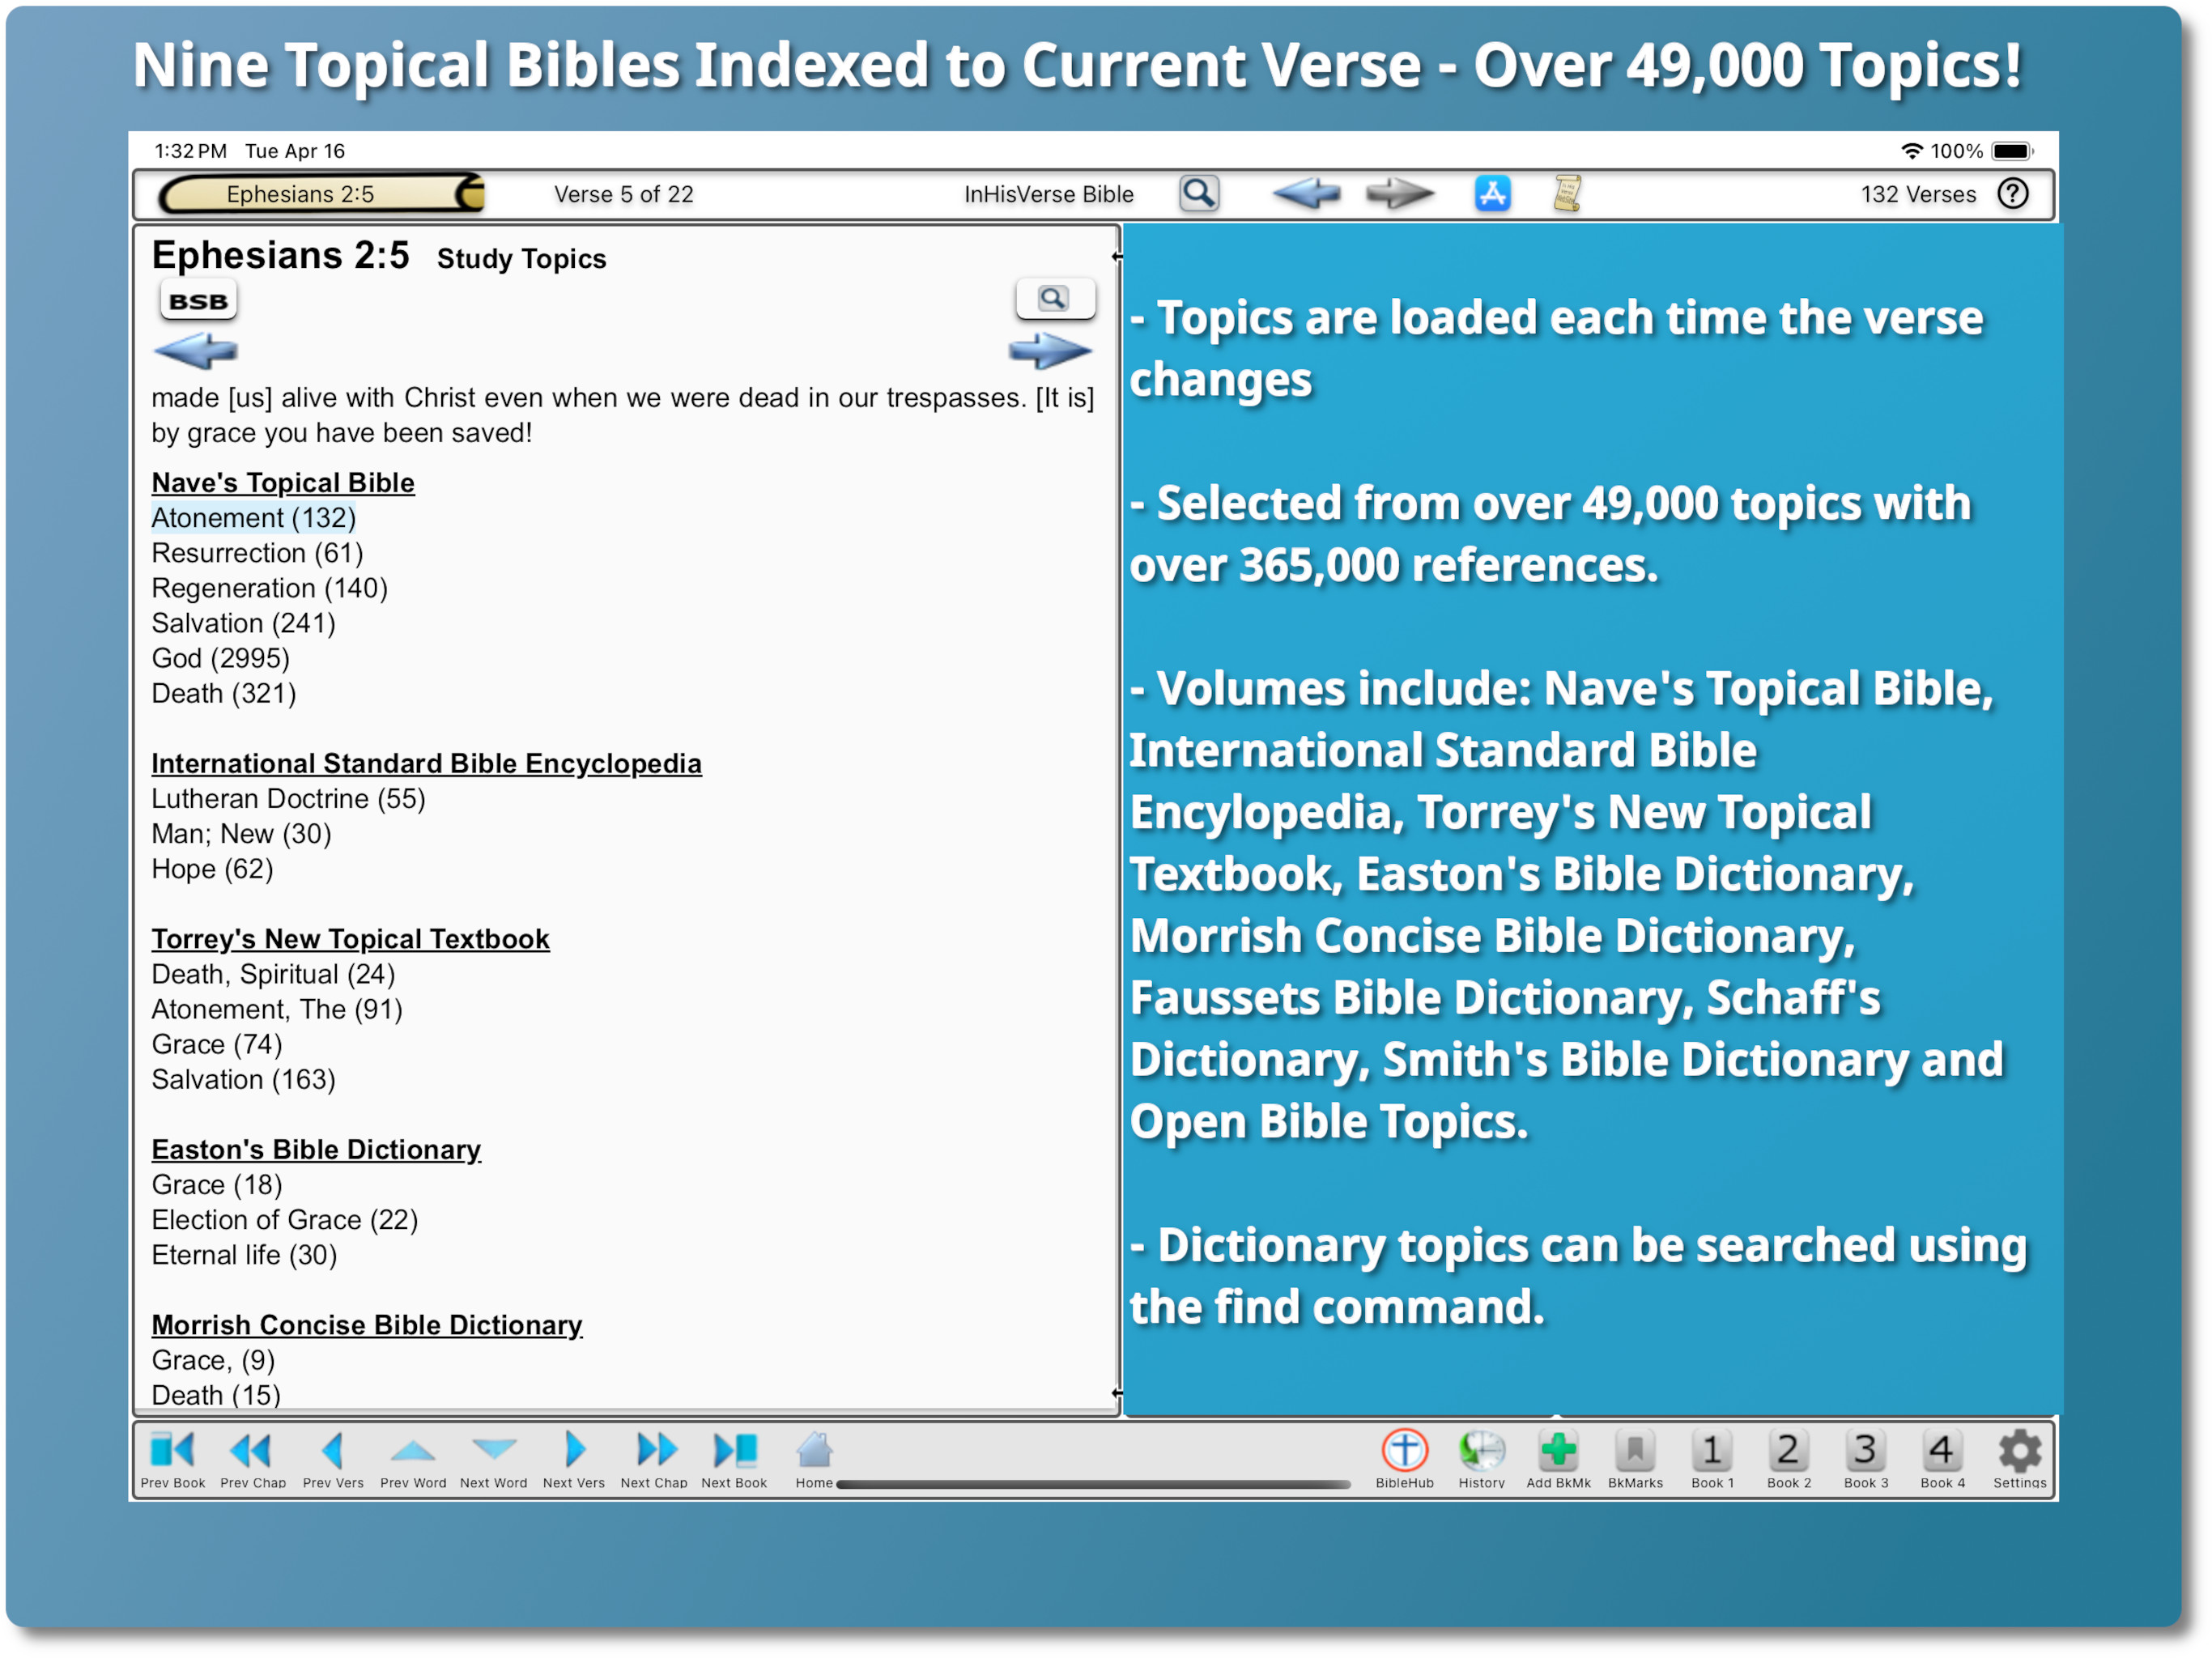Open the Ephesians 2:5 book selector
This screenshot has width=2212, height=1658.
(321, 194)
